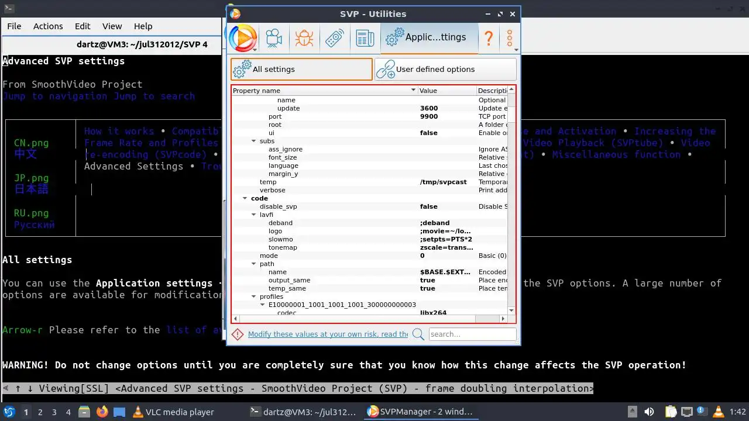Collapse the profiles tree node

click(x=253, y=296)
